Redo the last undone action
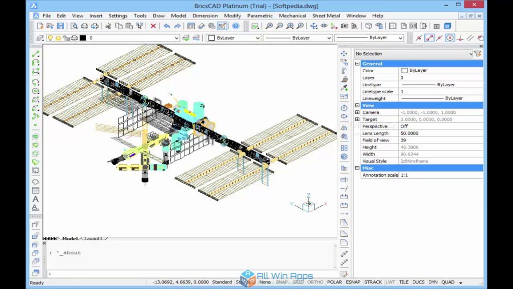513x289 pixels. click(x=177, y=26)
